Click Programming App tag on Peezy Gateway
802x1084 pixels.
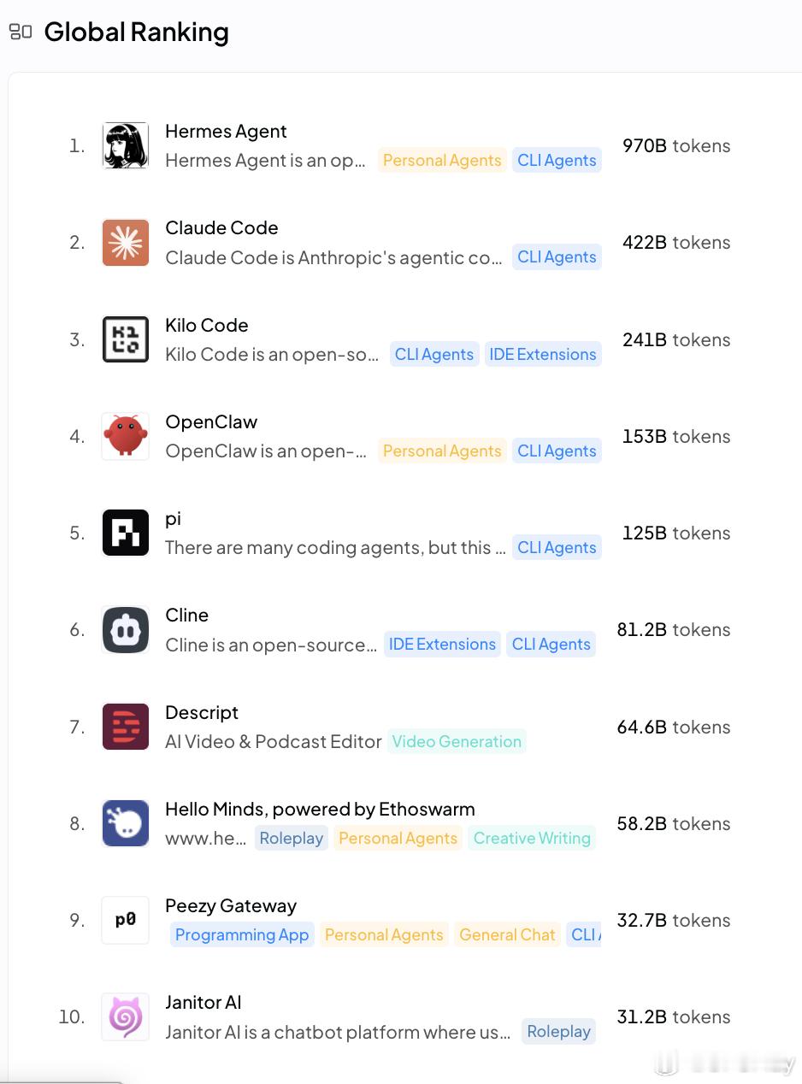[242, 935]
